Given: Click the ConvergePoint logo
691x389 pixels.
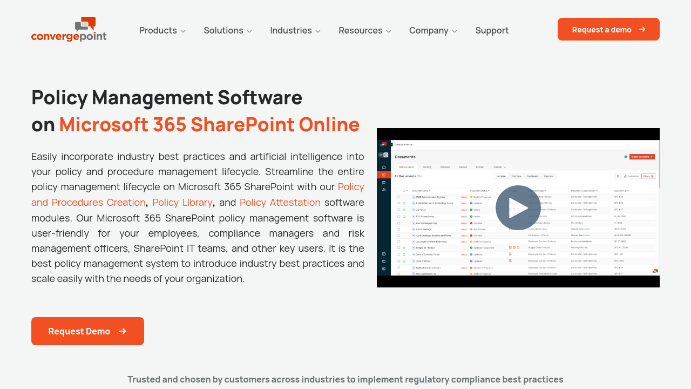Looking at the screenshot, I should coord(69,29).
